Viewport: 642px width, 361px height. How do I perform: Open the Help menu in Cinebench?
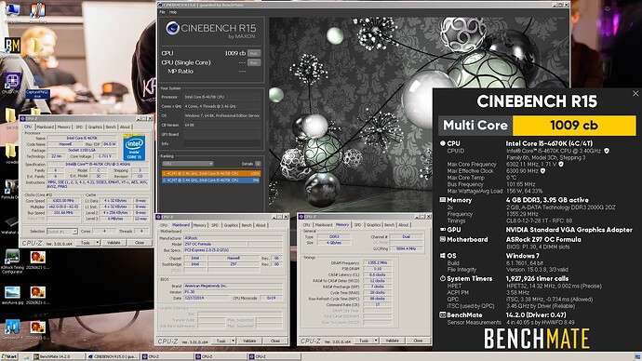click(x=173, y=12)
